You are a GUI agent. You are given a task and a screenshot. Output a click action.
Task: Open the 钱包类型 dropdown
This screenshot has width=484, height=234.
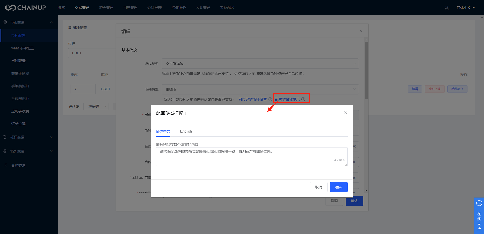(x=260, y=64)
